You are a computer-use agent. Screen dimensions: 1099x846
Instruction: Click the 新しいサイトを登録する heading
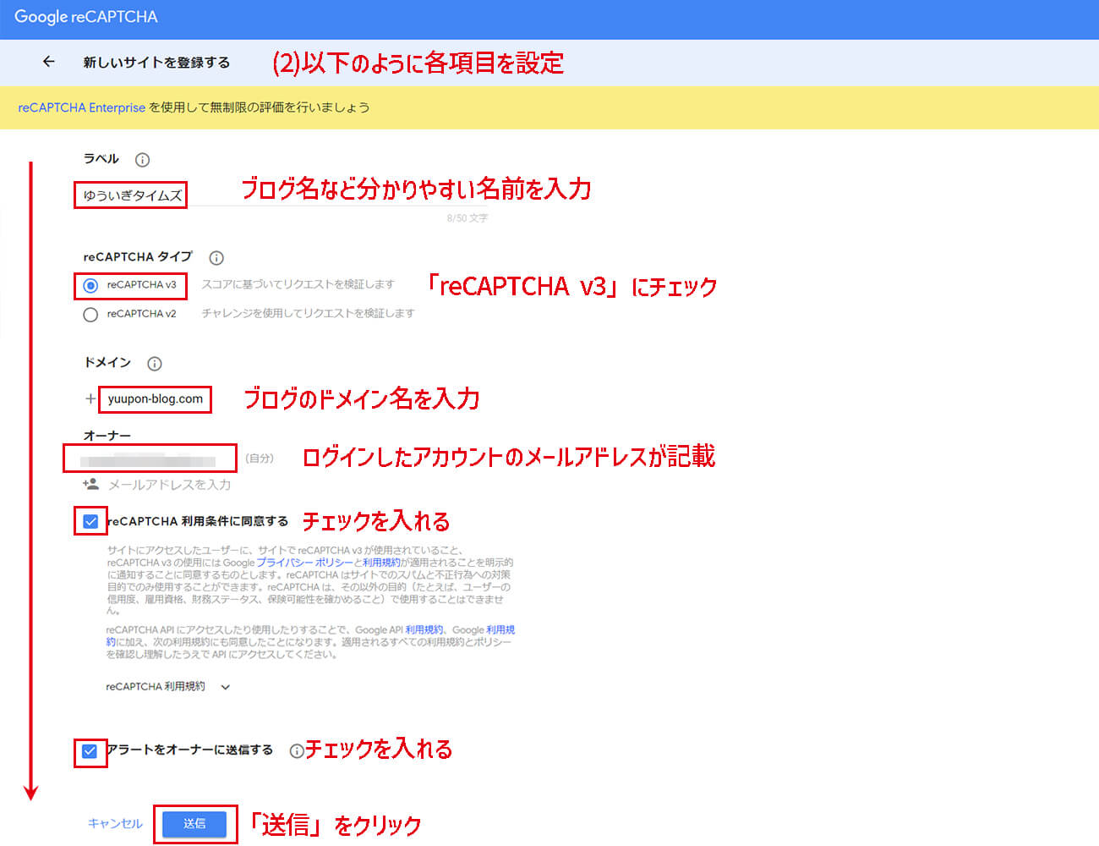(156, 63)
